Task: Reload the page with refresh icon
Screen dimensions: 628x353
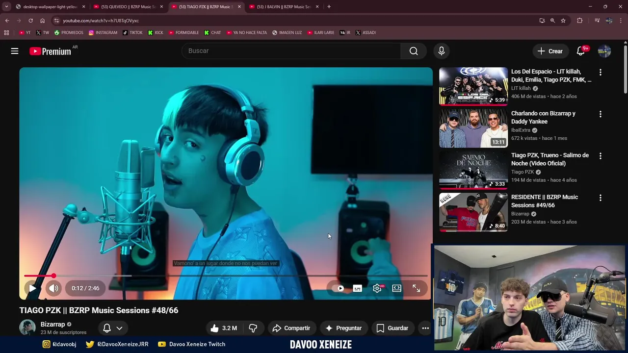Action: 30,21
